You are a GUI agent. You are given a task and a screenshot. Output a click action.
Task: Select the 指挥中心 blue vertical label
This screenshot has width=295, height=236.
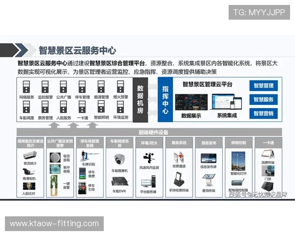tap(165, 99)
